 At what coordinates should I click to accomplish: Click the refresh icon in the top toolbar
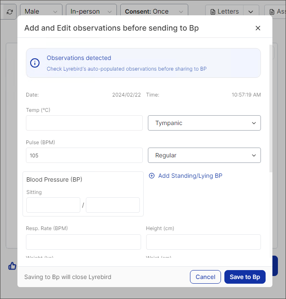(x=9, y=12)
